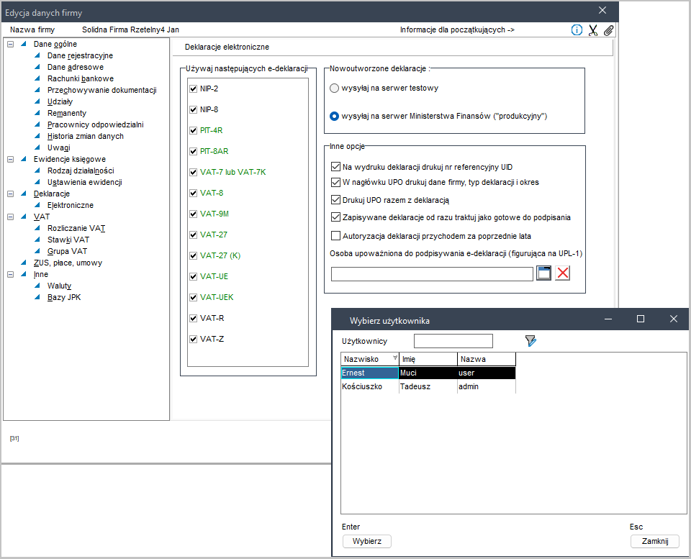This screenshot has height=559, width=691.
Task: Click sort arrow in Nazwisko column header
Action: (395, 358)
